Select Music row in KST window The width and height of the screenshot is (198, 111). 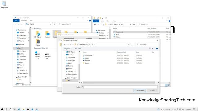click(x=141, y=34)
